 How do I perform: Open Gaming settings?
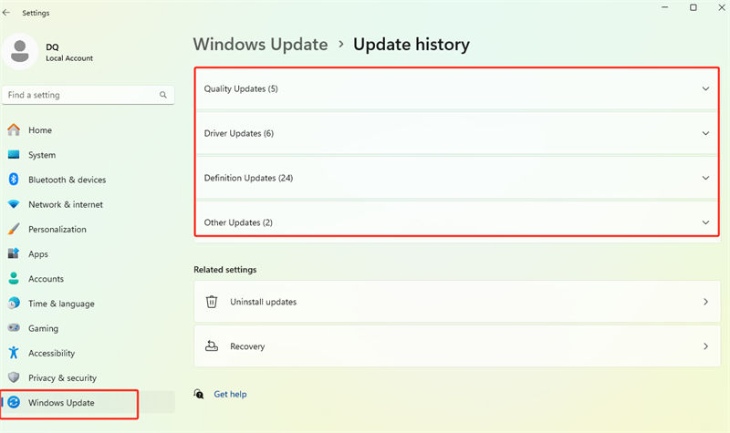(89, 328)
